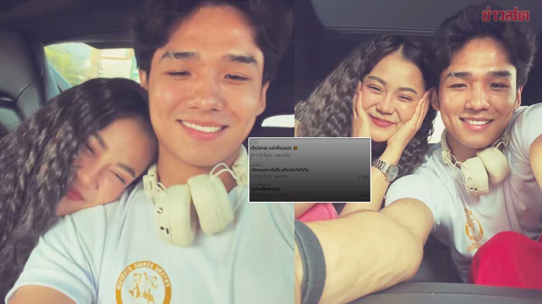Open the blurred username above second comment

point(257,164)
